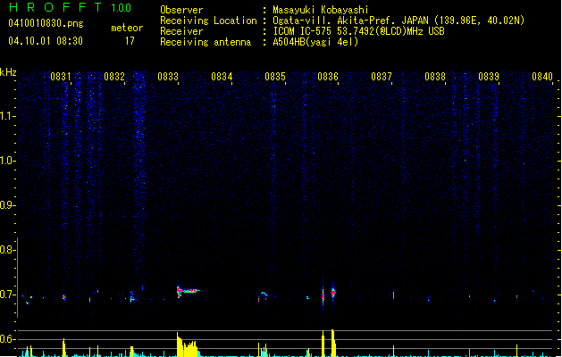Click the tallest yellow intensity peak after 0836

pyautogui.click(x=333, y=343)
